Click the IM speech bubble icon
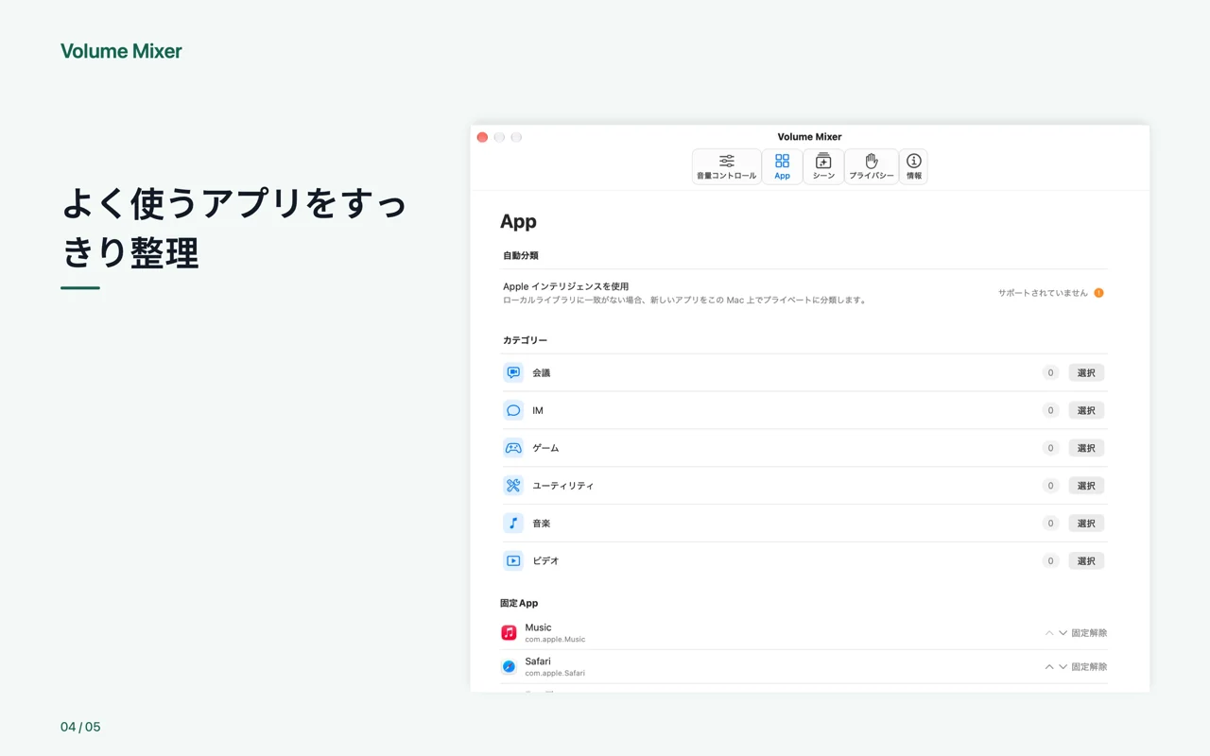The height and width of the screenshot is (756, 1210). tap(513, 410)
